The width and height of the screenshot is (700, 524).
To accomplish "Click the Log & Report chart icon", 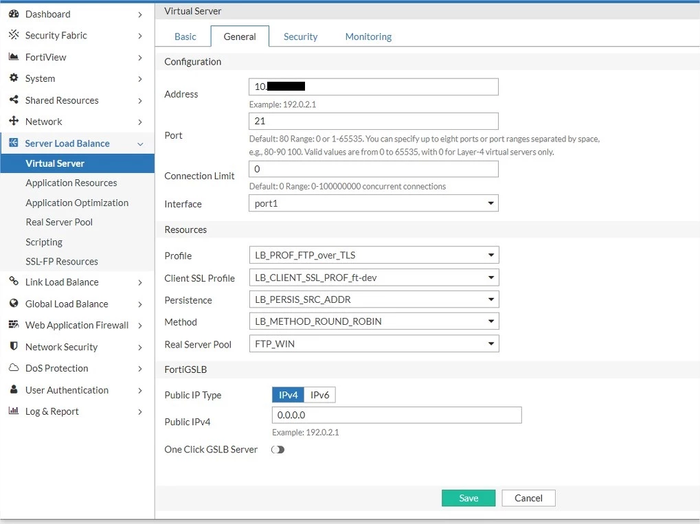I will tap(14, 411).
